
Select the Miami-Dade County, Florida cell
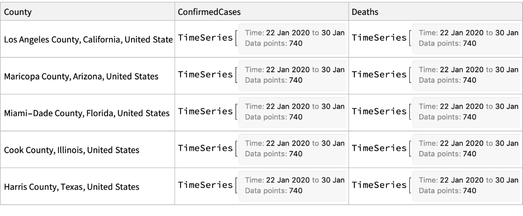(x=87, y=113)
